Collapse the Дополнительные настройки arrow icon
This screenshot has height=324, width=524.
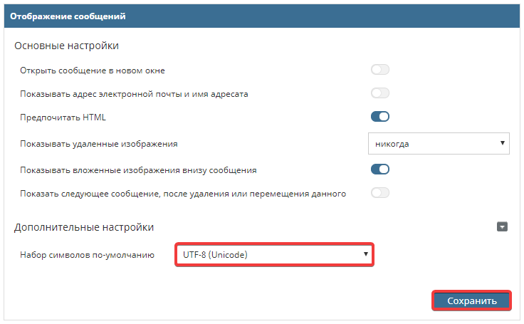502,227
